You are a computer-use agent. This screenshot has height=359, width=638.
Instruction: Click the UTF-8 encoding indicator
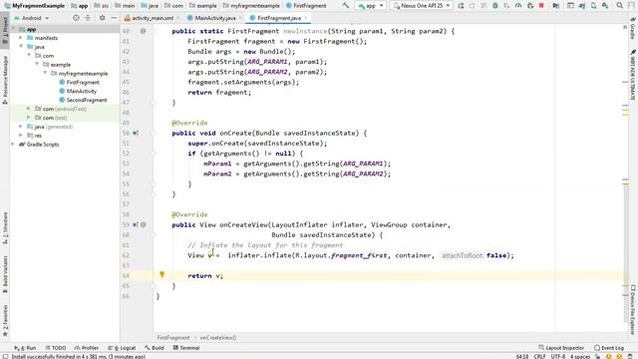point(558,356)
